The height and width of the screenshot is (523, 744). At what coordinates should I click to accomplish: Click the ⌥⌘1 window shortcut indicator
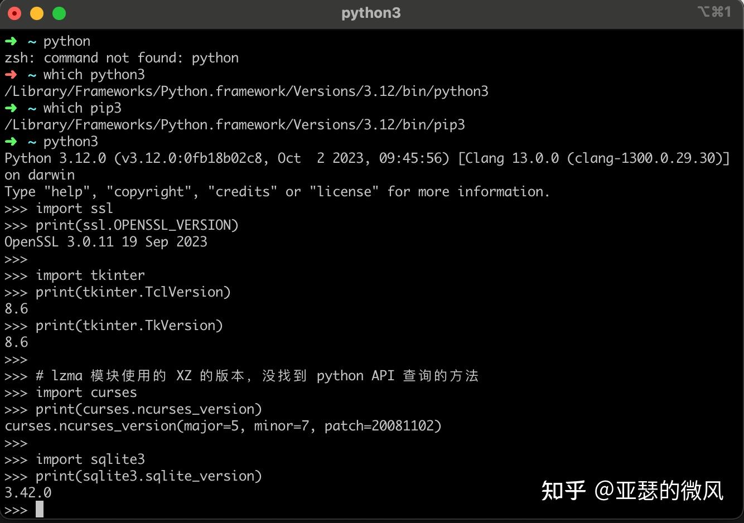pyautogui.click(x=714, y=12)
